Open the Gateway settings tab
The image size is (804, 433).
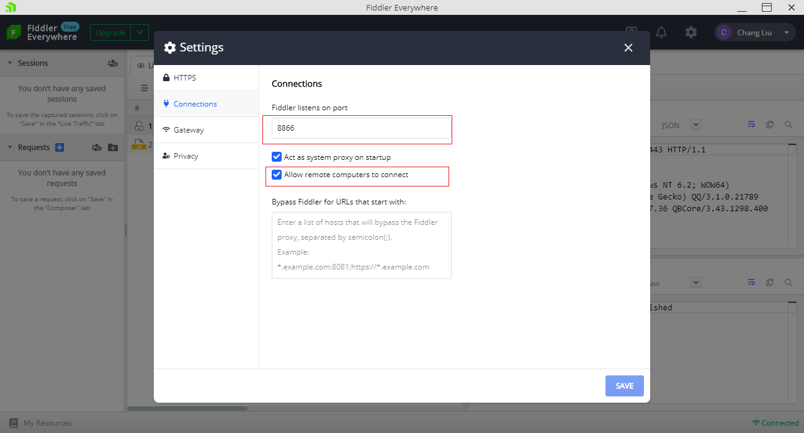tap(189, 130)
